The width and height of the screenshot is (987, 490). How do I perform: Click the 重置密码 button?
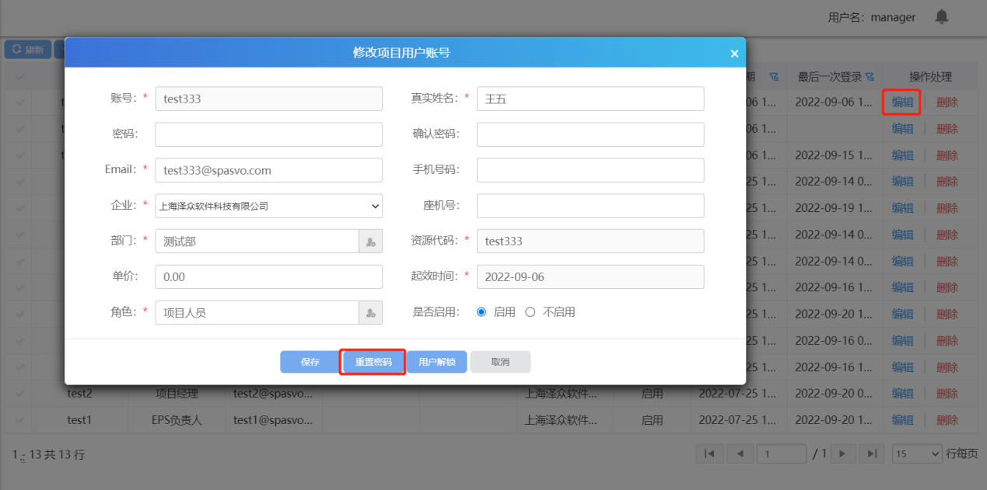point(373,362)
